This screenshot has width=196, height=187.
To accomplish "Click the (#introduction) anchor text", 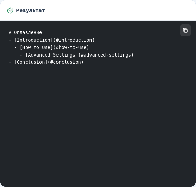I will click(x=74, y=40).
